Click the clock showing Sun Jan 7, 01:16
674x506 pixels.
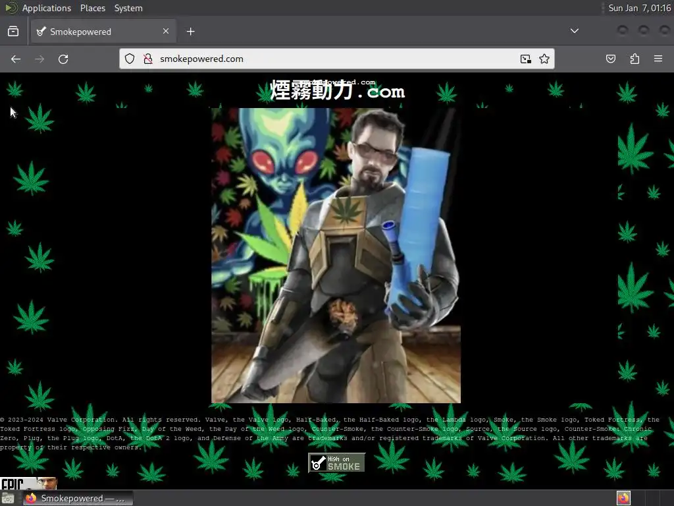639,8
